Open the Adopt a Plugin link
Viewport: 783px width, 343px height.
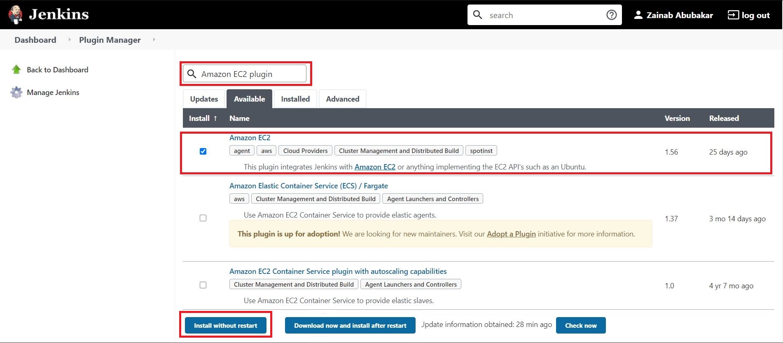pos(511,234)
